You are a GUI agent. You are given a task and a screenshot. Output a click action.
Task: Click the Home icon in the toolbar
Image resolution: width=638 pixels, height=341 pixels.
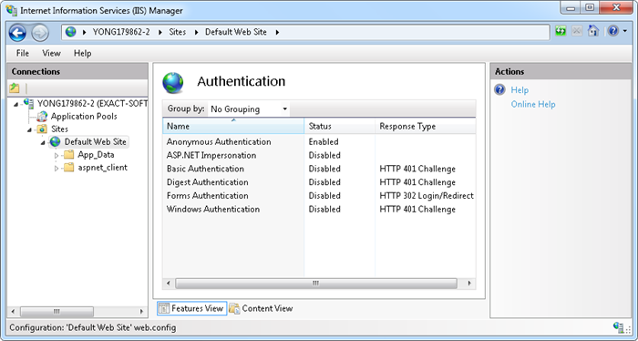click(x=592, y=31)
